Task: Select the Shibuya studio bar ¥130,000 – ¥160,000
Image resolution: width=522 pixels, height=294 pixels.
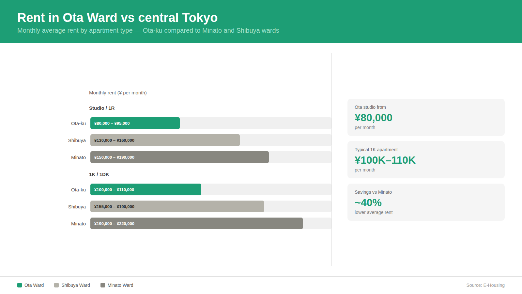Action: click(165, 140)
